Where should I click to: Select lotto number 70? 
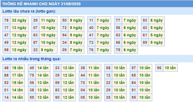click(x=83, y=83)
